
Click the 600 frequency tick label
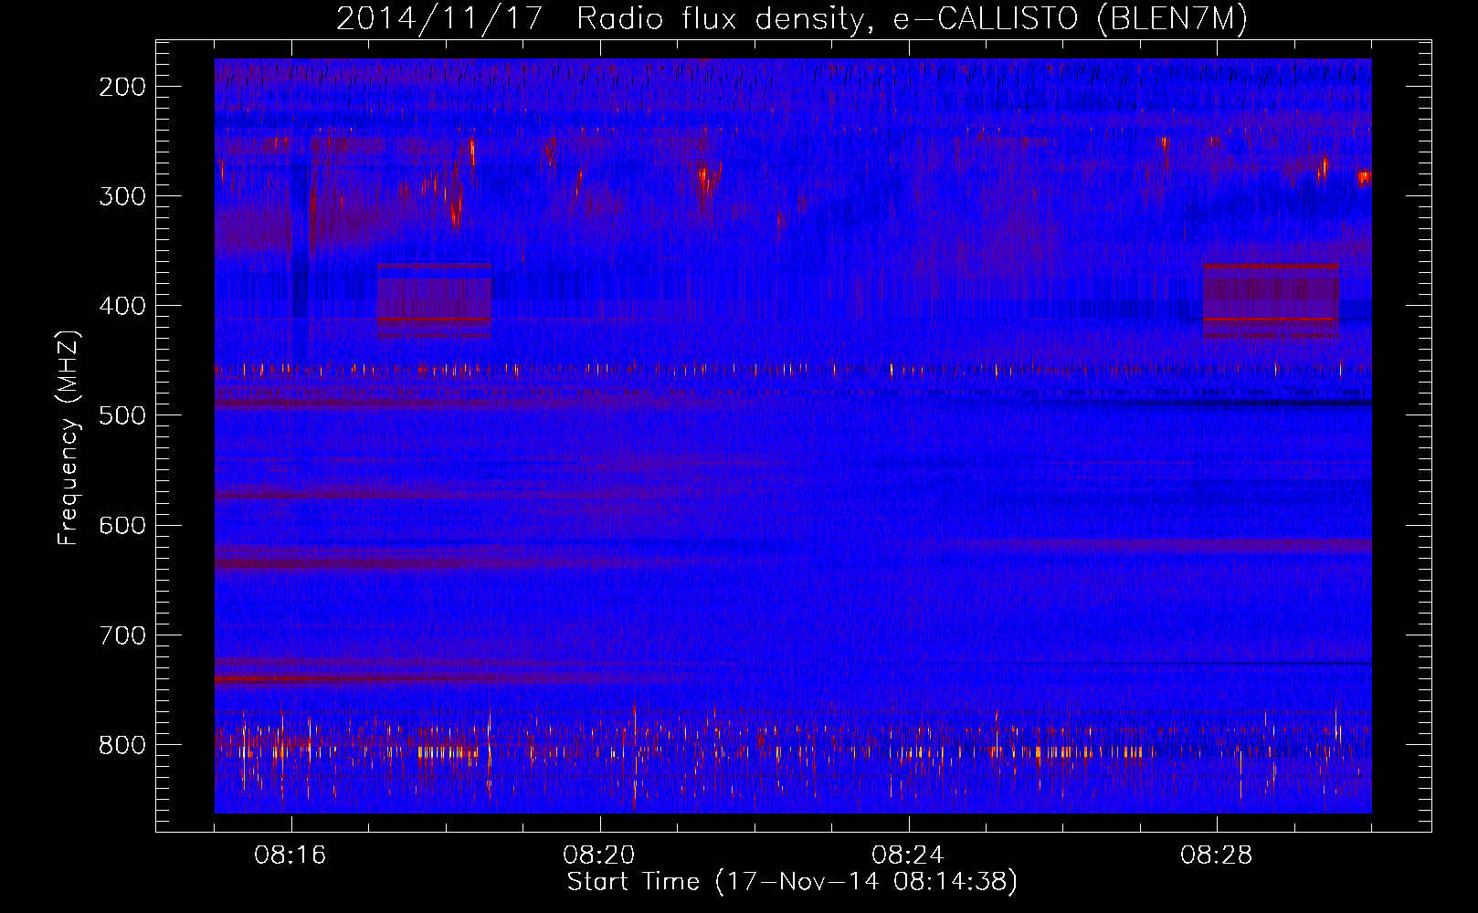(121, 525)
